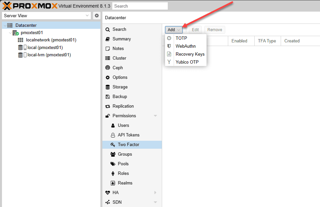Select TOTP clock icon in Add menu
Image resolution: width=320 pixels, height=207 pixels.
pyautogui.click(x=169, y=38)
